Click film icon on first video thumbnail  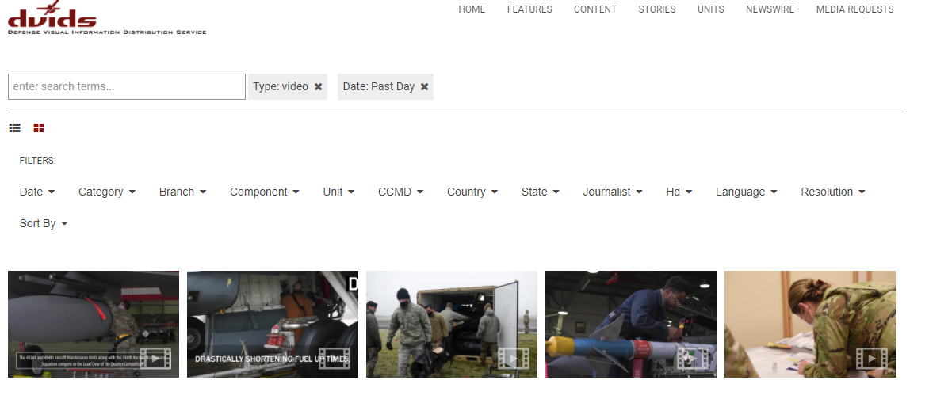pos(154,359)
